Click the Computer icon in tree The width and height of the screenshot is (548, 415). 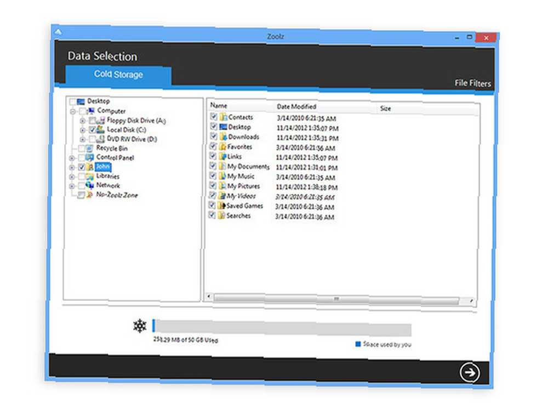click(91, 111)
